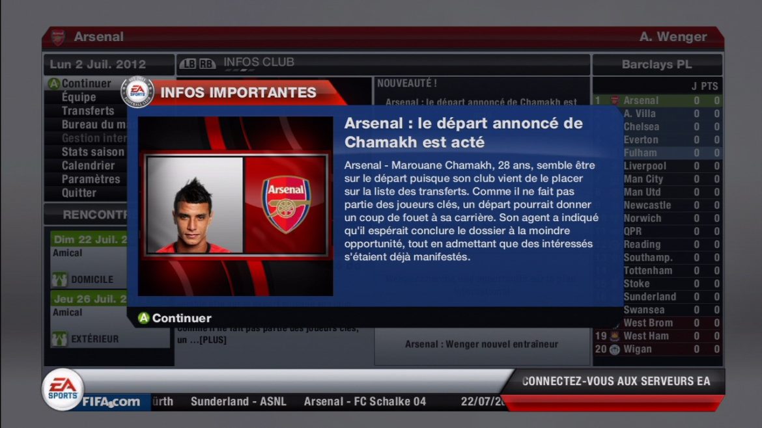Open the Calendrier menu item
Image resolution: width=762 pixels, height=428 pixels.
[x=88, y=165]
